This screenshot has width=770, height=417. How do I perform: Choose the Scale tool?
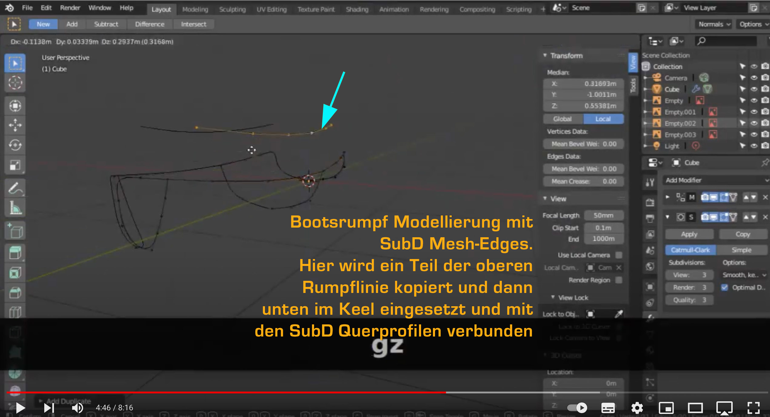point(15,165)
